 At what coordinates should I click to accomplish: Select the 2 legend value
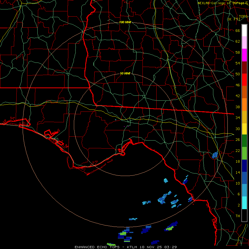tap(238, 205)
